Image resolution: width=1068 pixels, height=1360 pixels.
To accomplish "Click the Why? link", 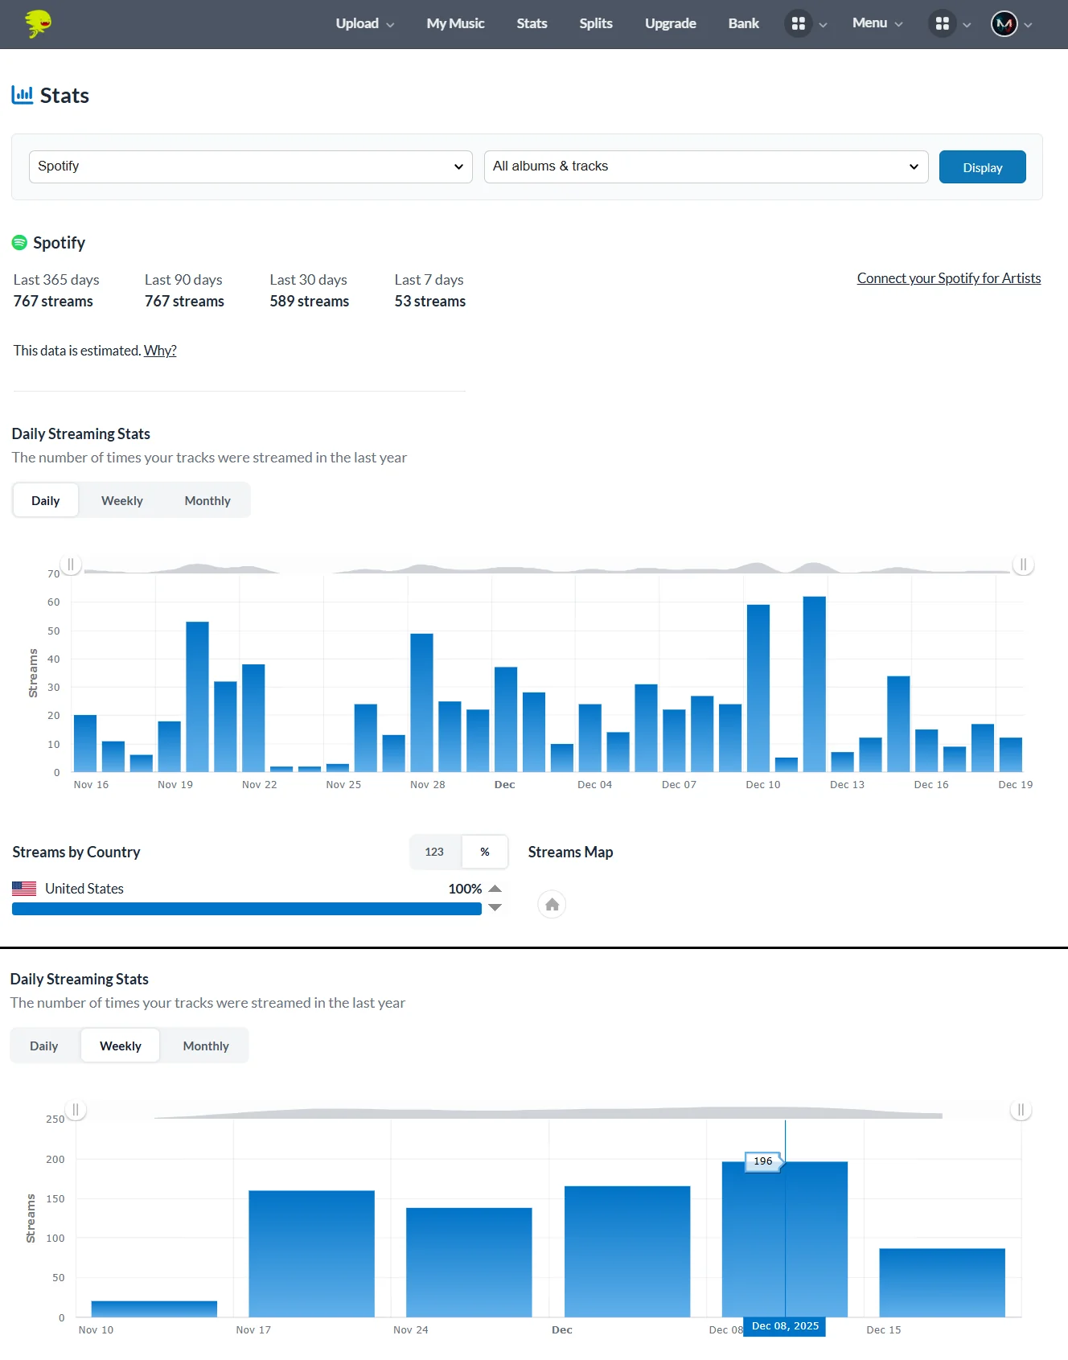I will (160, 351).
